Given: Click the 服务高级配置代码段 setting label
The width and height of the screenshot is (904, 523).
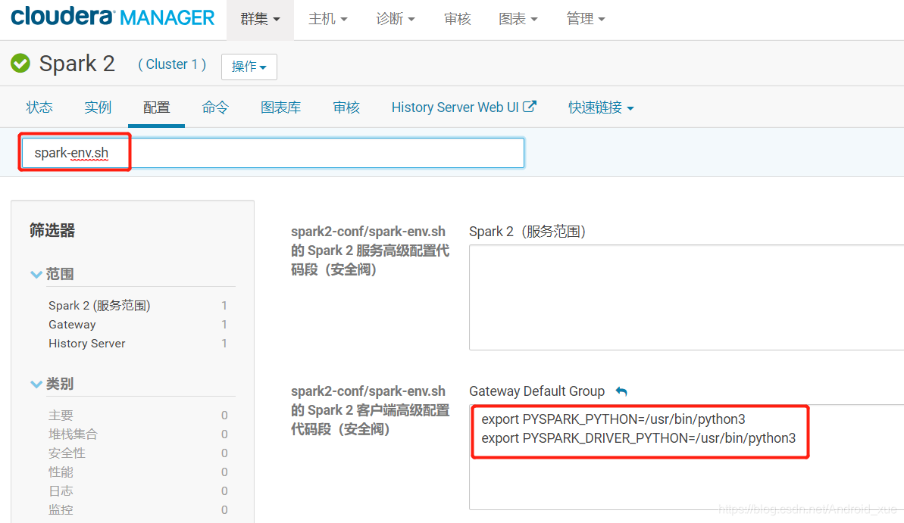Looking at the screenshot, I should point(370,251).
